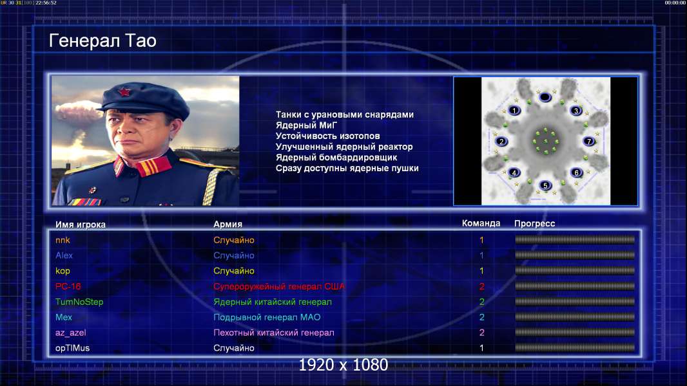Viewport: 687px width, 386px height.
Task: Click the army 'Случайно' in Alex's row
Action: point(234,255)
